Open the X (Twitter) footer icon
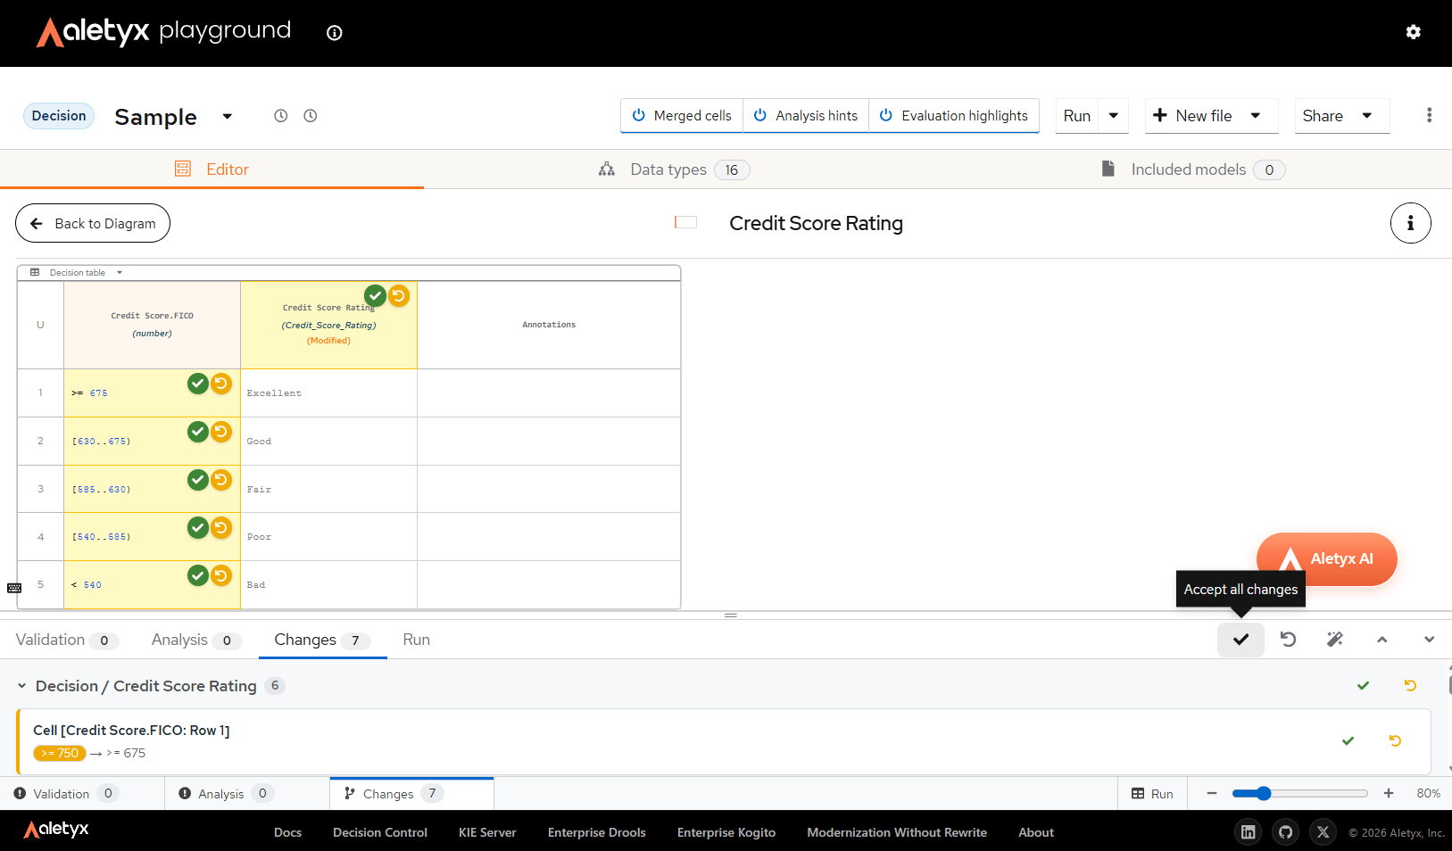1452x851 pixels. coord(1323,832)
